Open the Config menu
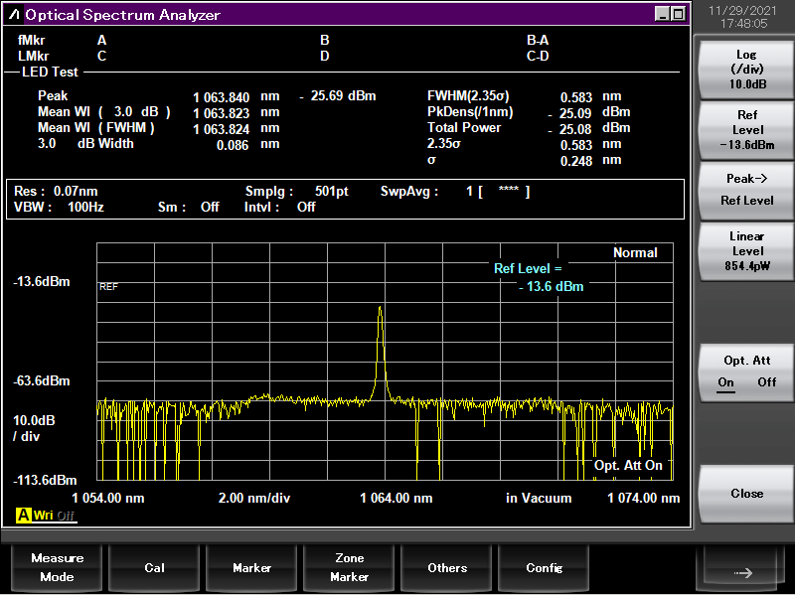This screenshot has width=795, height=596. (x=545, y=567)
